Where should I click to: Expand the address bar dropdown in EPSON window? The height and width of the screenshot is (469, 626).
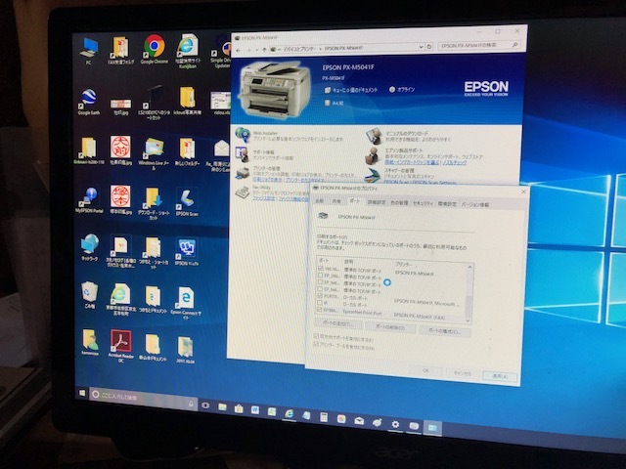pos(421,47)
